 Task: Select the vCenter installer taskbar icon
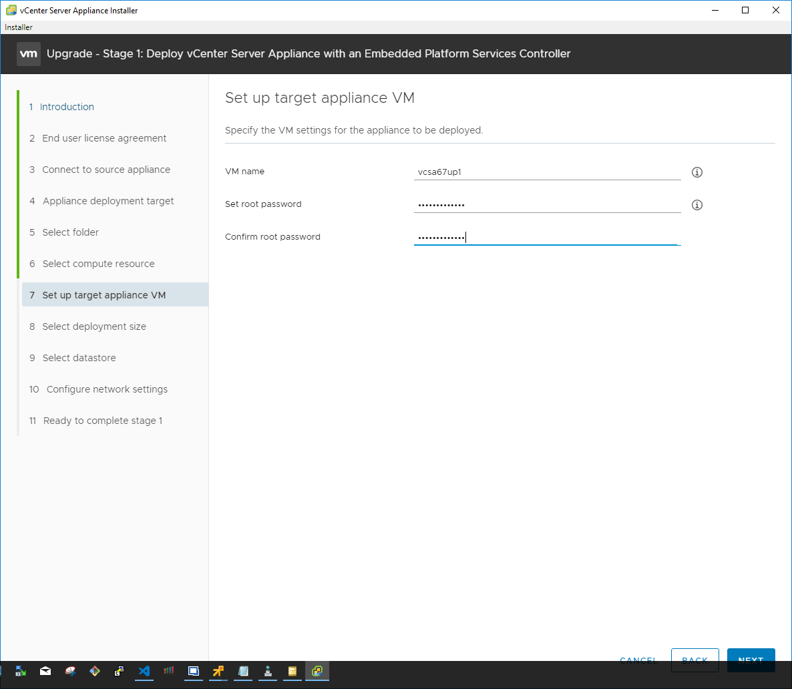click(317, 671)
